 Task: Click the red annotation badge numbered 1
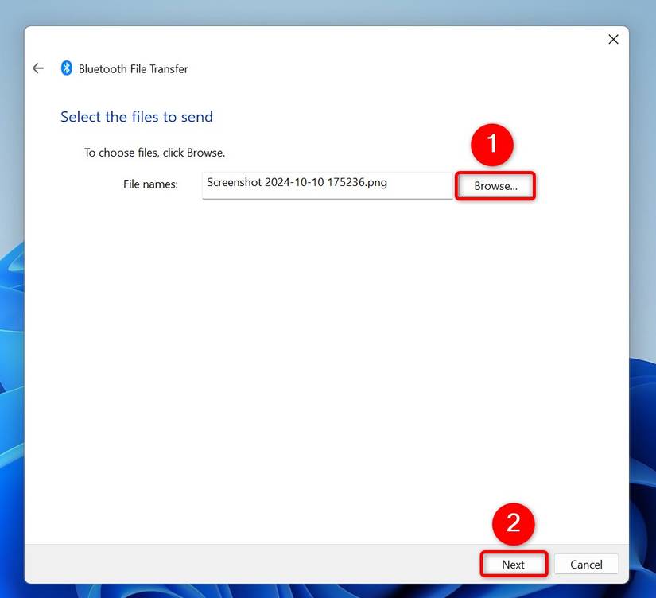pyautogui.click(x=493, y=145)
